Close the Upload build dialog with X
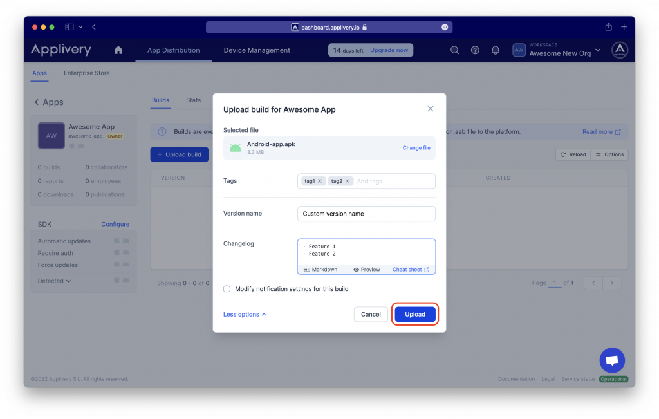This screenshot has width=659, height=419. 431,109
